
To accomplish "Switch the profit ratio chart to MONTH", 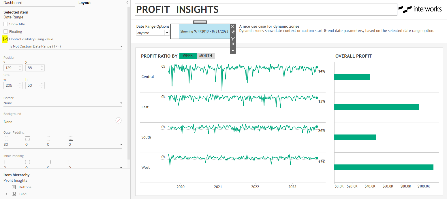I will 206,56.
